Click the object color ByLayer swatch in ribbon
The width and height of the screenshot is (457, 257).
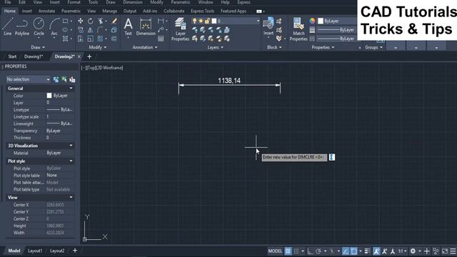coord(321,21)
